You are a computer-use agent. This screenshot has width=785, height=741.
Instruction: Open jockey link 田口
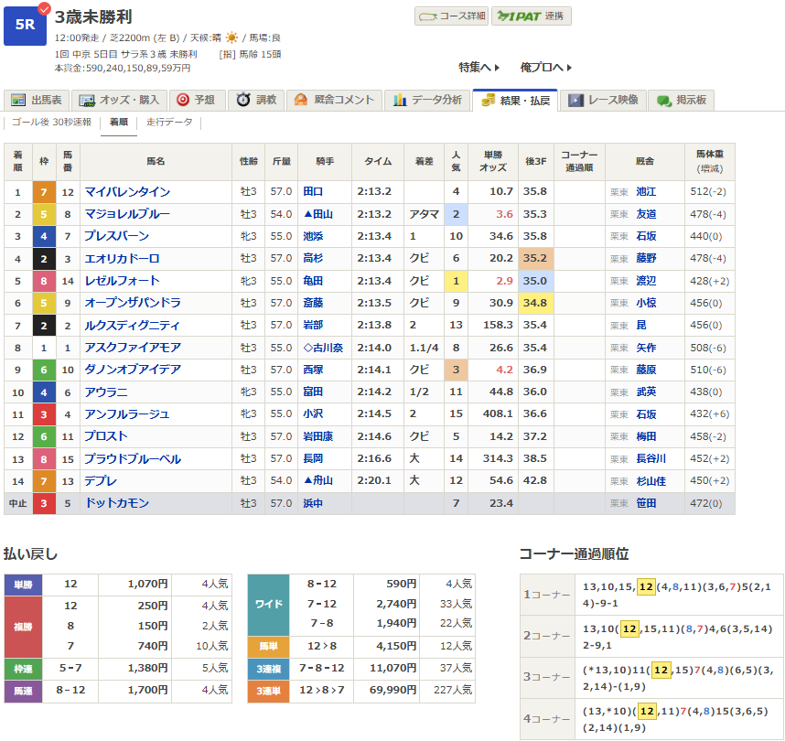pyautogui.click(x=313, y=192)
